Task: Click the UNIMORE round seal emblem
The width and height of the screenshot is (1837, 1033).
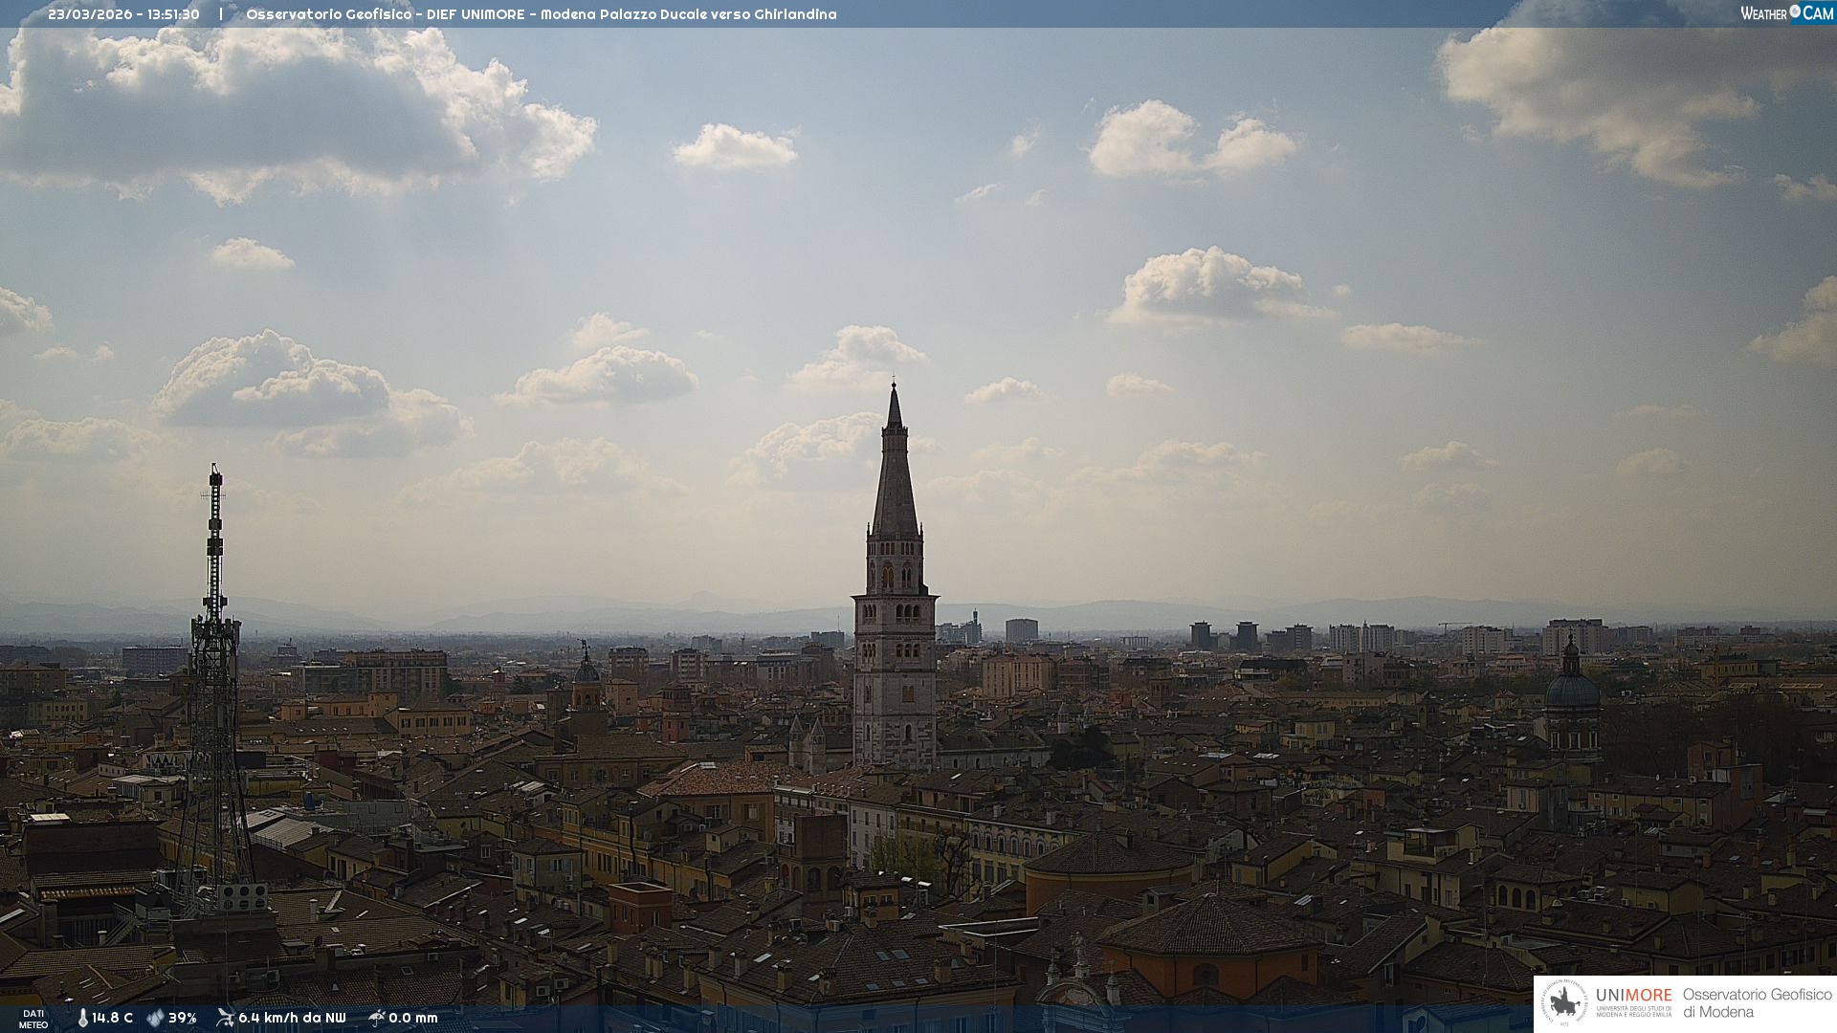Action: [1565, 1003]
